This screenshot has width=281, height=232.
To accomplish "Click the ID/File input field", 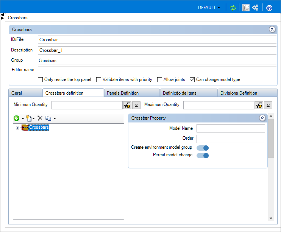I will (x=157, y=40).
